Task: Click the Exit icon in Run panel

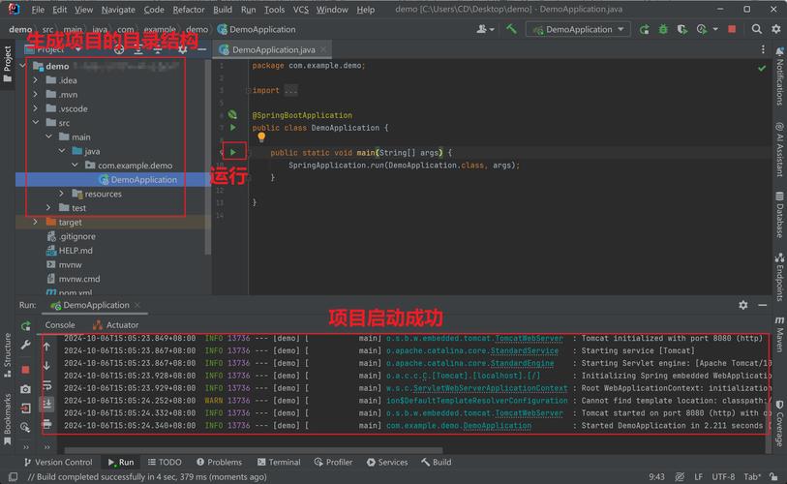Action: (x=25, y=408)
